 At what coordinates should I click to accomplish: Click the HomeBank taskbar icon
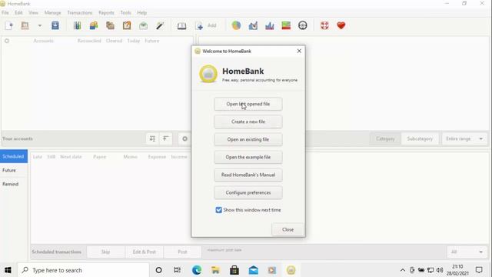pos(291,270)
